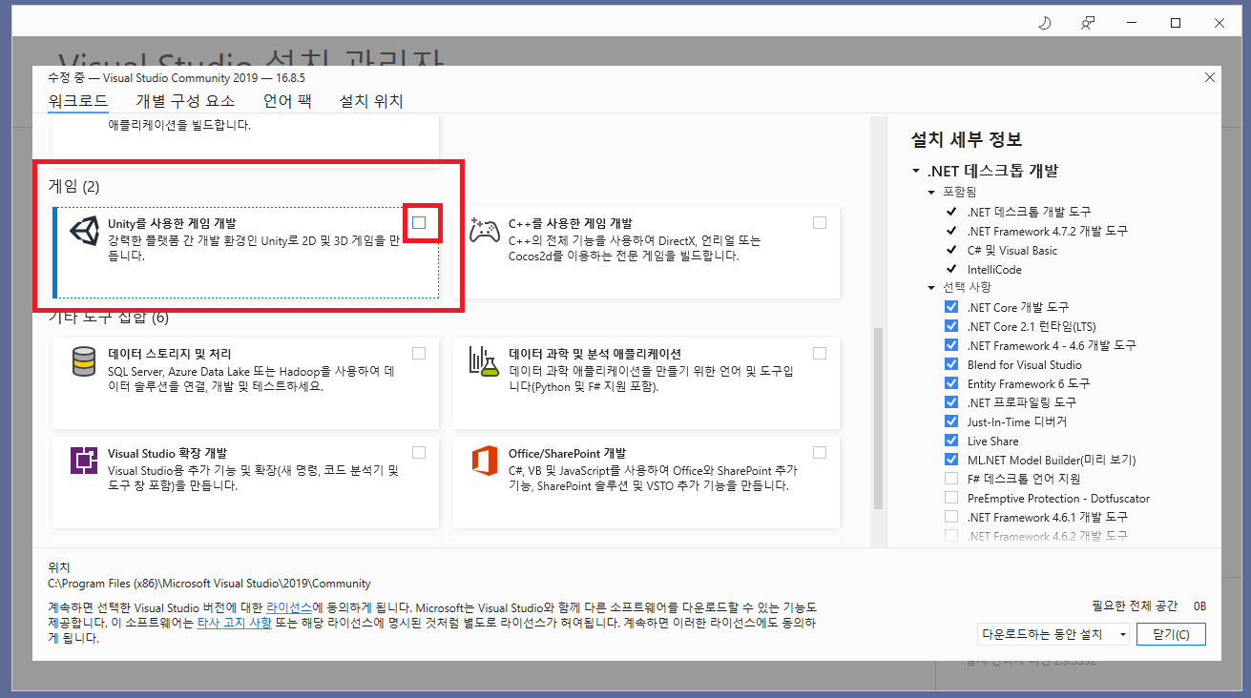The height and width of the screenshot is (698, 1251).
Task: Minimize the Visual Studio Installer window
Action: pyautogui.click(x=1132, y=23)
